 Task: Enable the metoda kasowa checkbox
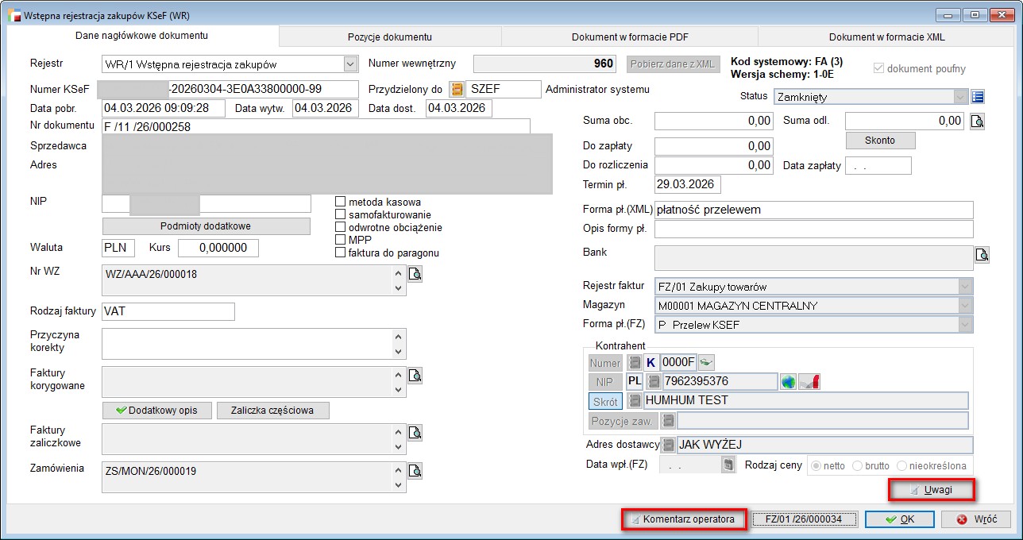[341, 202]
